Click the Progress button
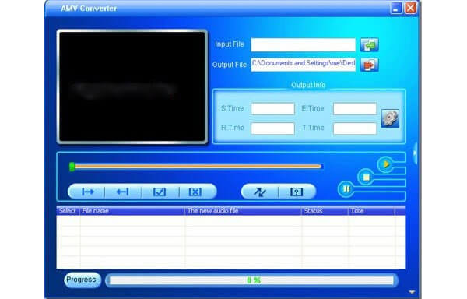This screenshot has width=467, height=299. pyautogui.click(x=83, y=280)
